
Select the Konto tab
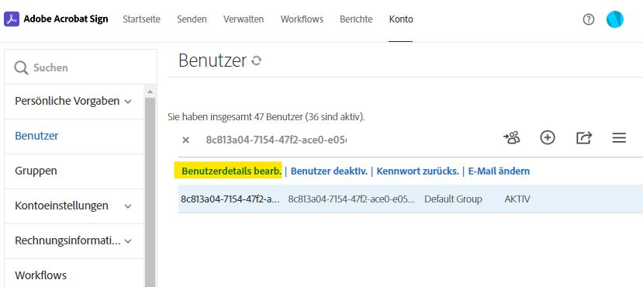tap(401, 19)
